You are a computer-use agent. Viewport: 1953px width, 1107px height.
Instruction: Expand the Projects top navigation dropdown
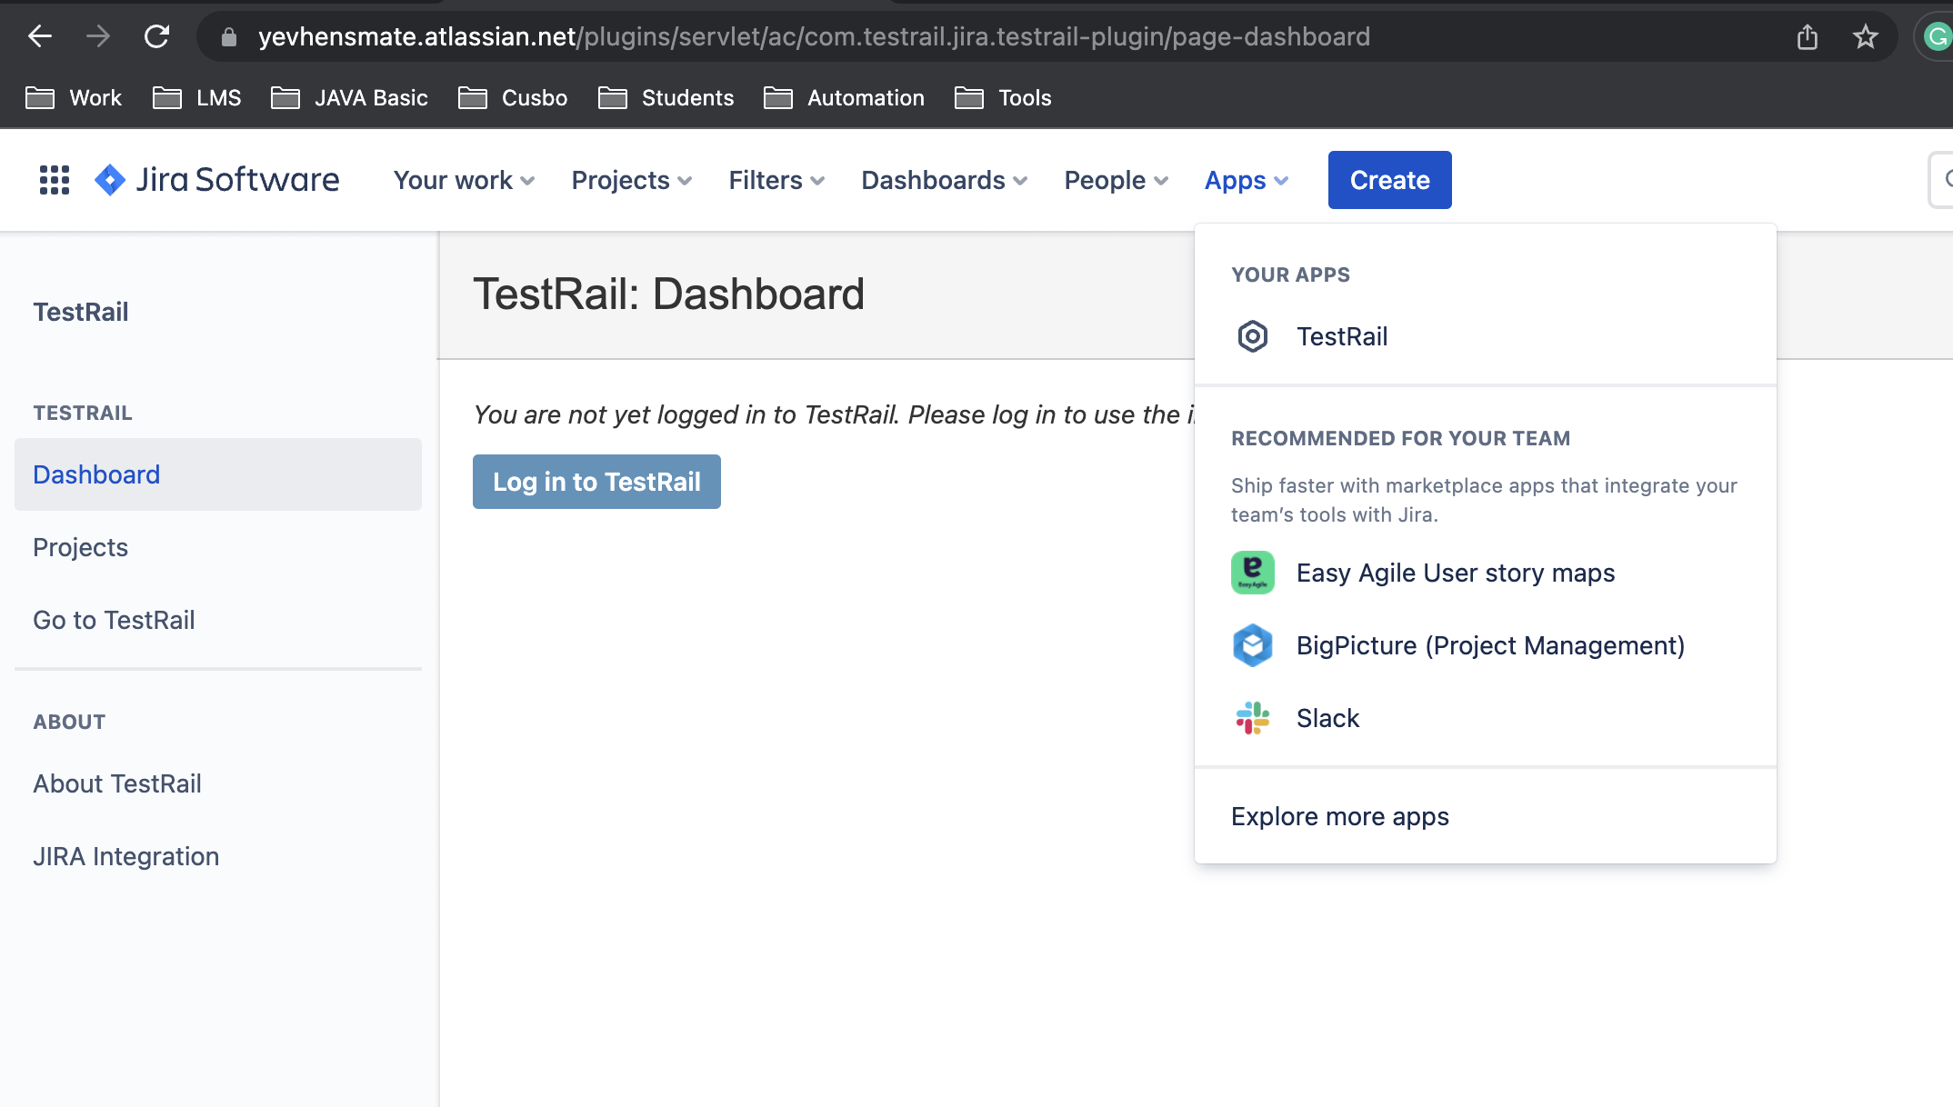click(632, 180)
